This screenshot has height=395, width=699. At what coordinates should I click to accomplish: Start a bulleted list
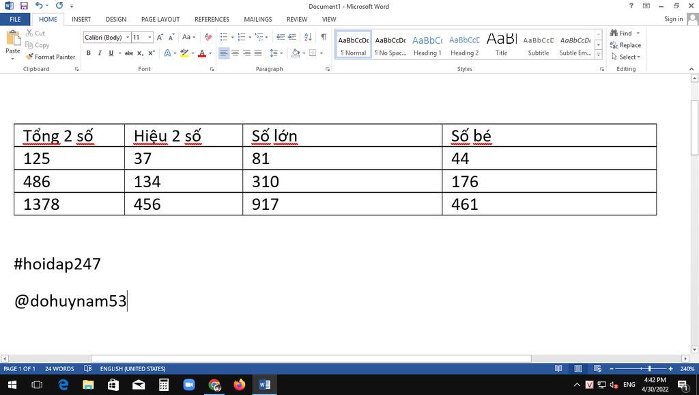[224, 37]
